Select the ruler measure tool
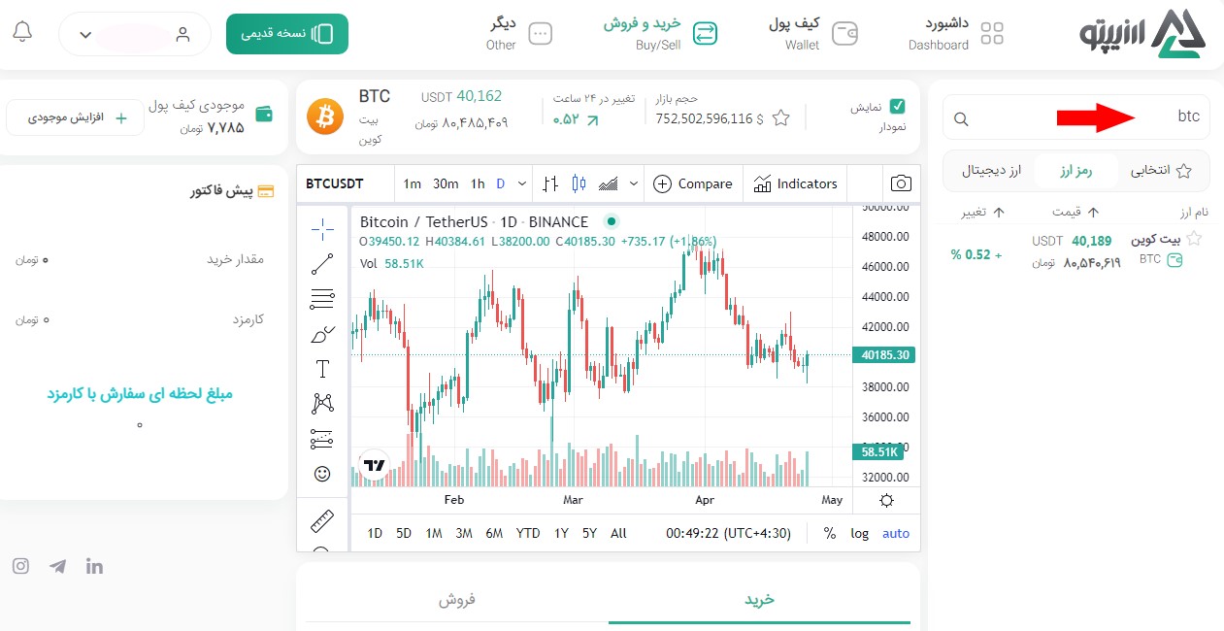Image resolution: width=1224 pixels, height=631 pixels. pos(322,521)
